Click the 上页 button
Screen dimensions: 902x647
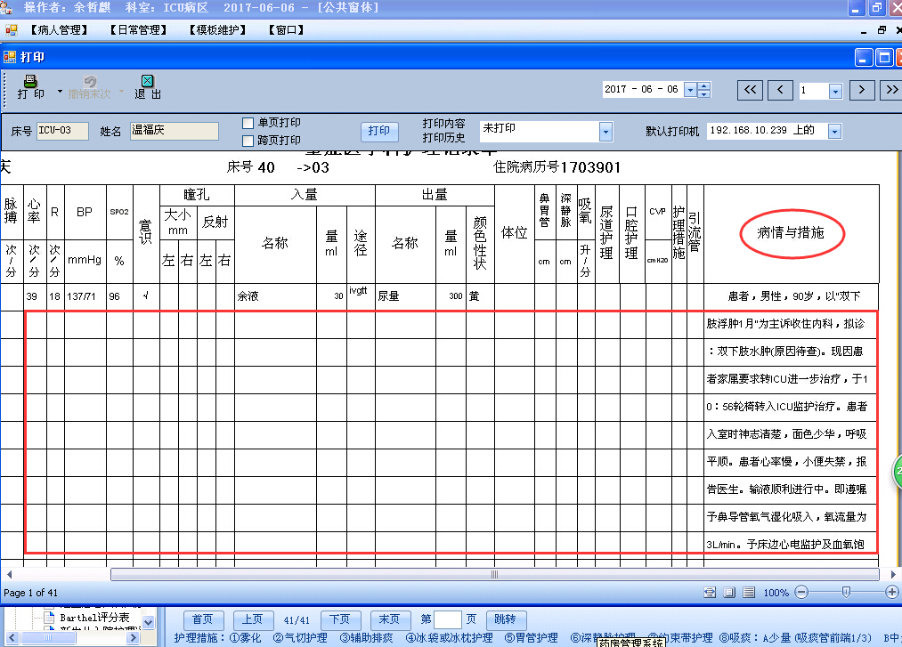click(252, 619)
